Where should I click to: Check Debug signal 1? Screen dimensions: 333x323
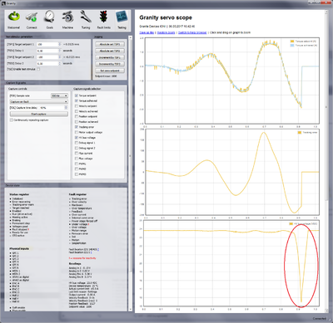(x=77, y=143)
